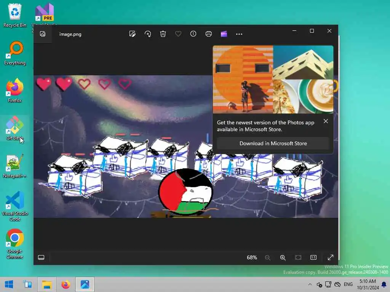Select the Firefox desktop shortcut
The height and width of the screenshot is (292, 390).
coord(15,90)
